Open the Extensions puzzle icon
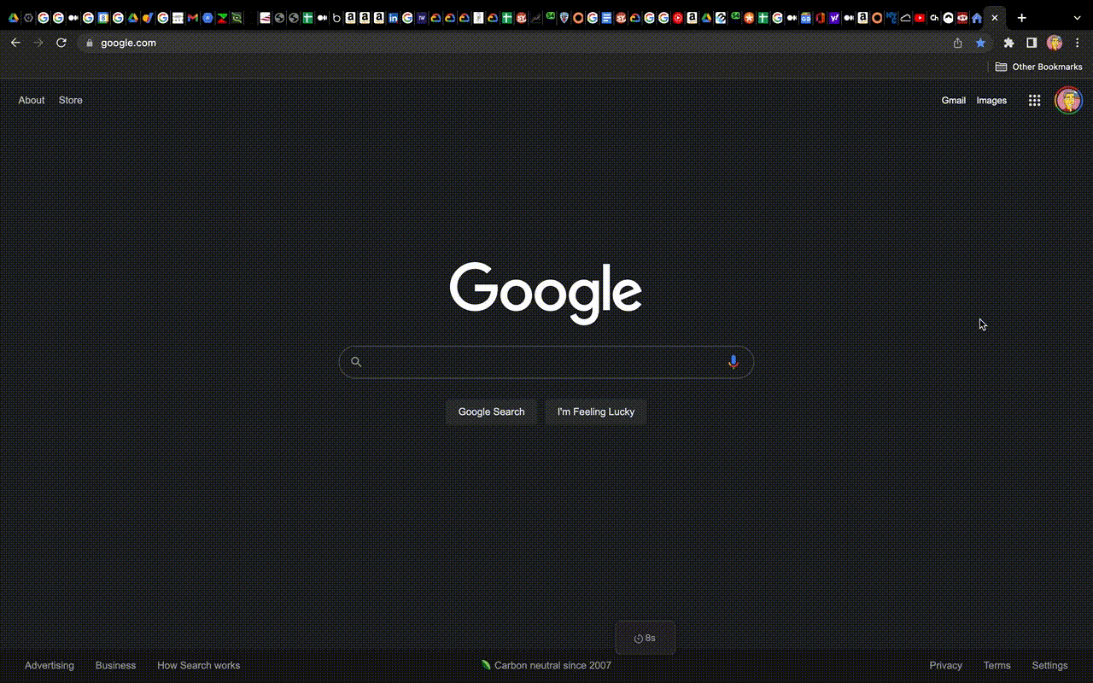The width and height of the screenshot is (1093, 683). click(1008, 43)
